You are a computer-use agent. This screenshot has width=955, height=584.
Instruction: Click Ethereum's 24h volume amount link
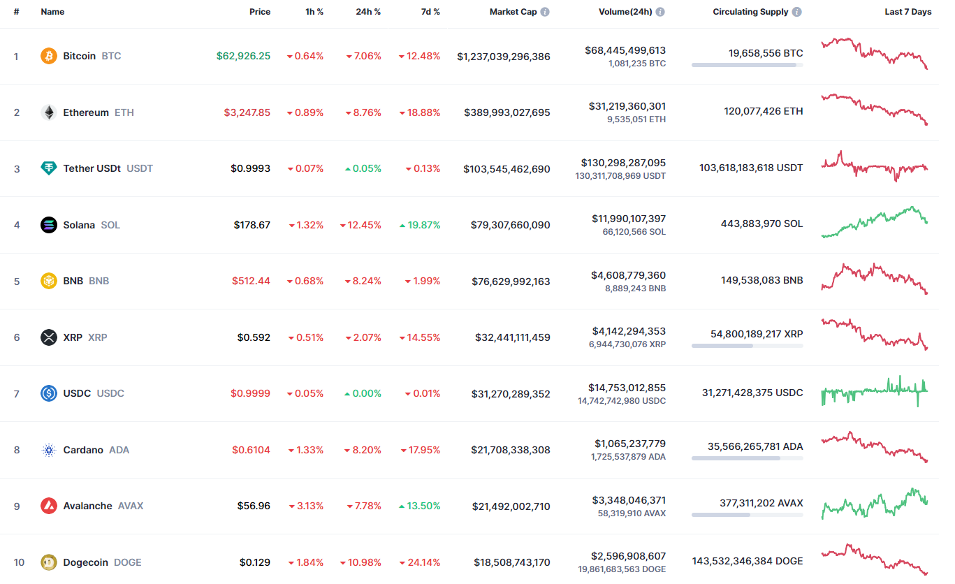[627, 106]
